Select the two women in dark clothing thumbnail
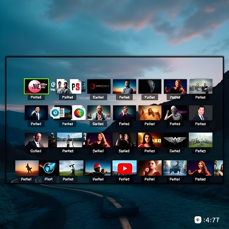This screenshot has height=229, width=229. click(124, 140)
